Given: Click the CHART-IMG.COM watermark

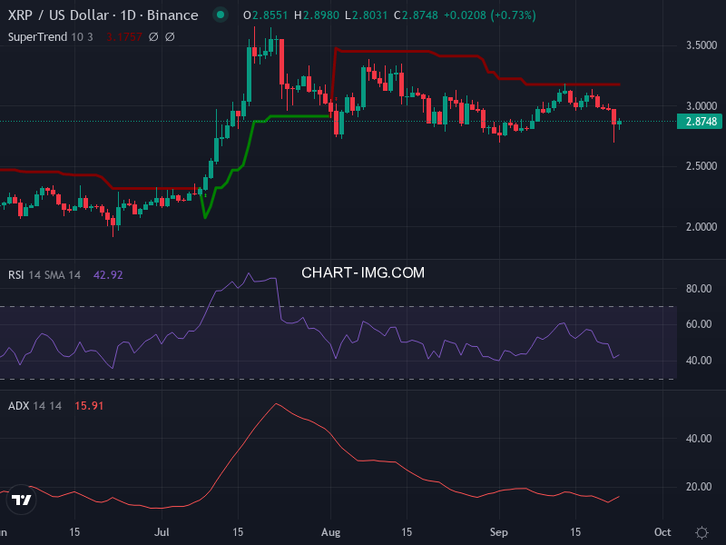Looking at the screenshot, I should tap(363, 272).
